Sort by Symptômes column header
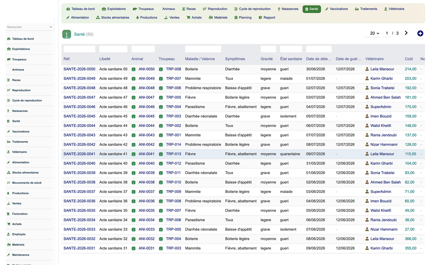 click(x=235, y=59)
